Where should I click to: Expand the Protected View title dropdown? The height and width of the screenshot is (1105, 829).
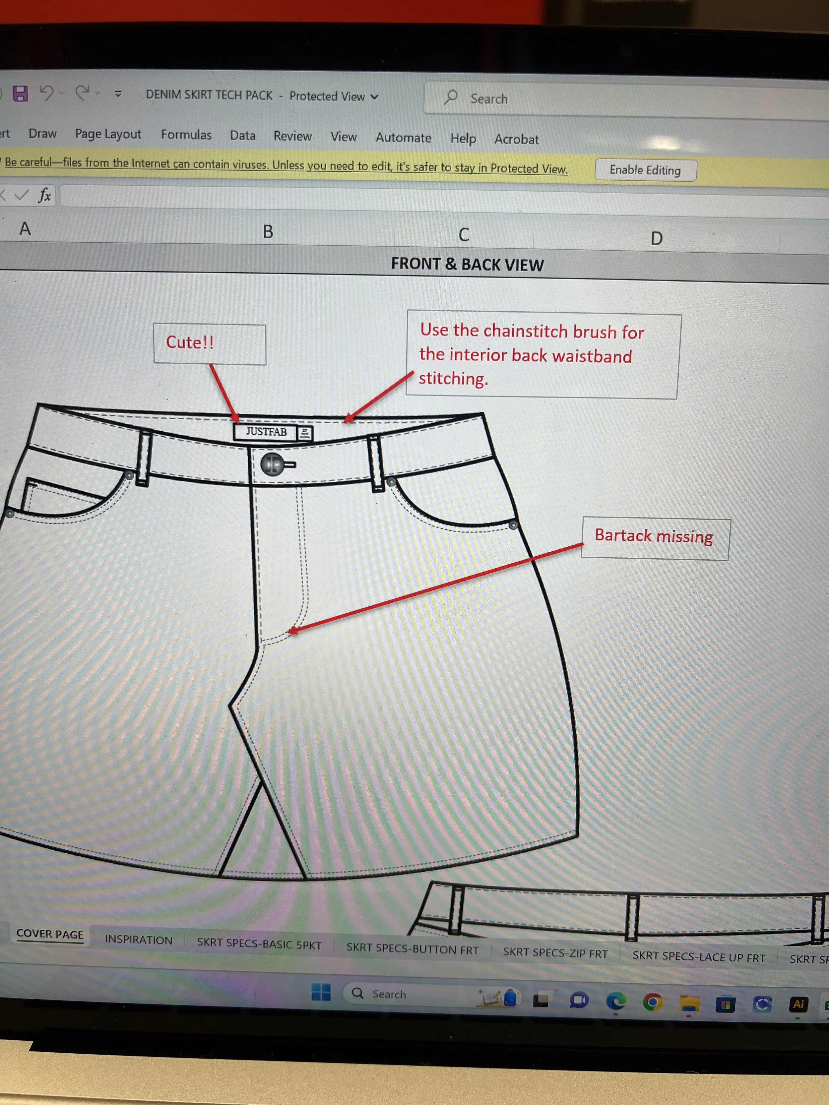(x=374, y=97)
